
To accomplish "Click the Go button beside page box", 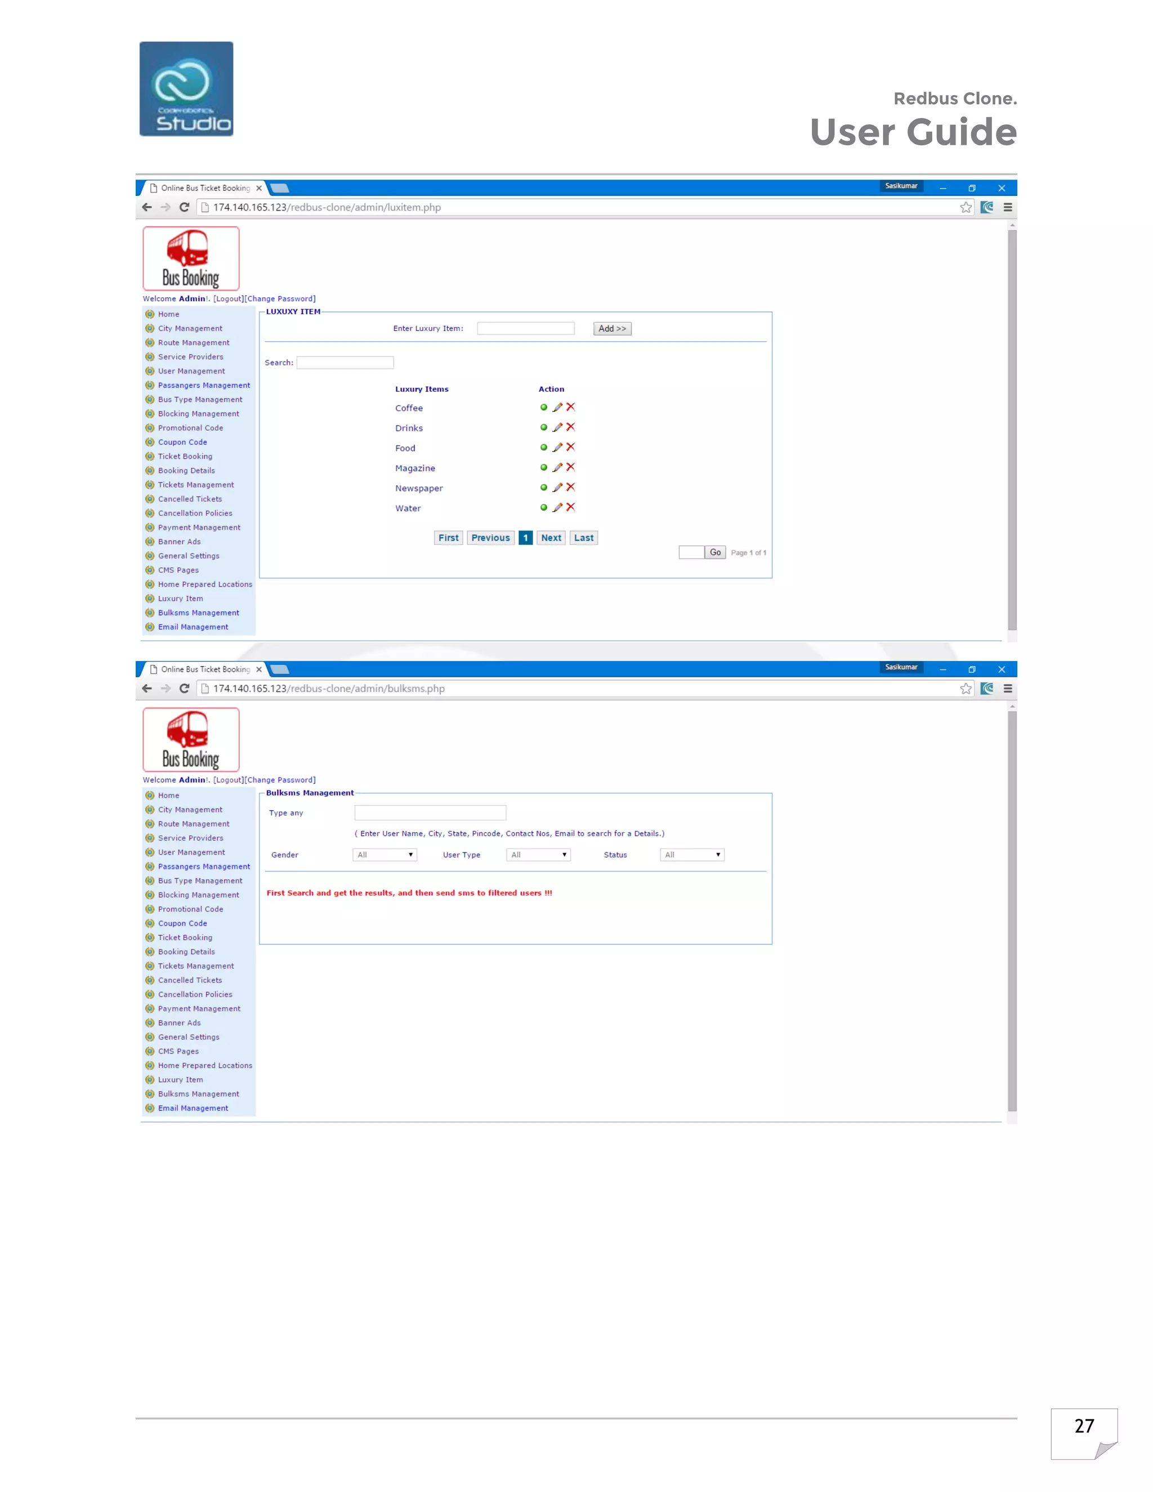I will 715,552.
